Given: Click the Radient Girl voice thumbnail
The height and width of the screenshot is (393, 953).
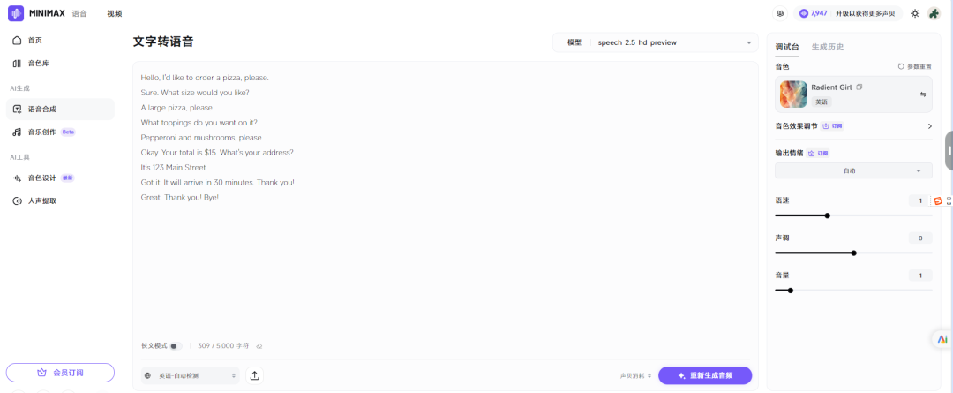Looking at the screenshot, I should tap(793, 94).
